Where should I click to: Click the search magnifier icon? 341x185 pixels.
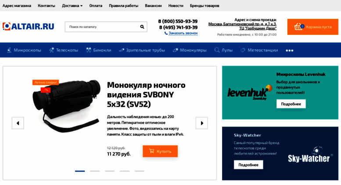click(142, 27)
